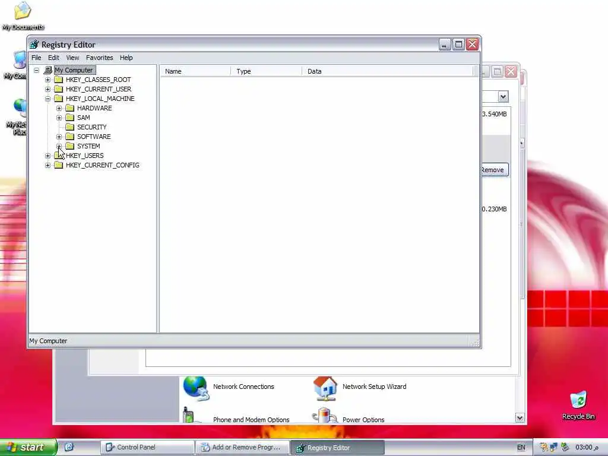This screenshot has width=608, height=456.
Task: Click the SOFTWARE folder icon
Action: pos(70,137)
